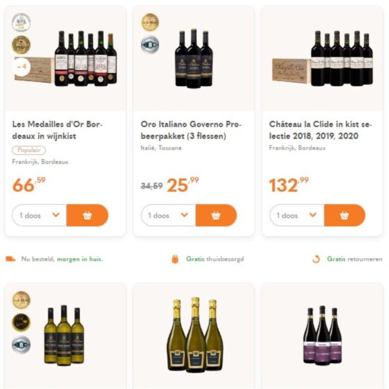Open Château la Clide in kist selectie link
389x389 pixels.
pyautogui.click(x=320, y=130)
